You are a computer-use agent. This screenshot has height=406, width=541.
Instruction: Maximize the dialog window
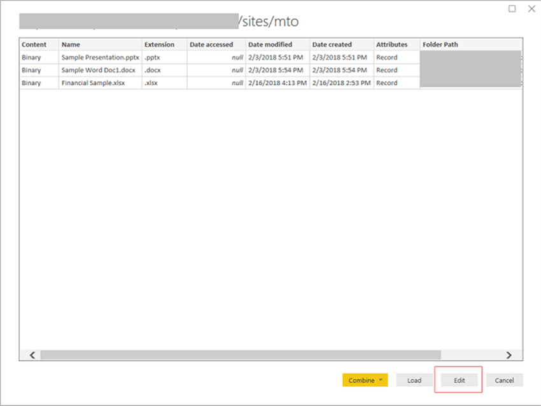(x=512, y=9)
